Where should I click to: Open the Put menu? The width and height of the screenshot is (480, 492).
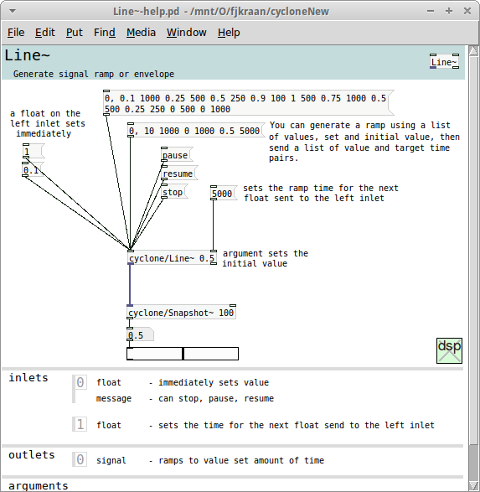(x=75, y=33)
